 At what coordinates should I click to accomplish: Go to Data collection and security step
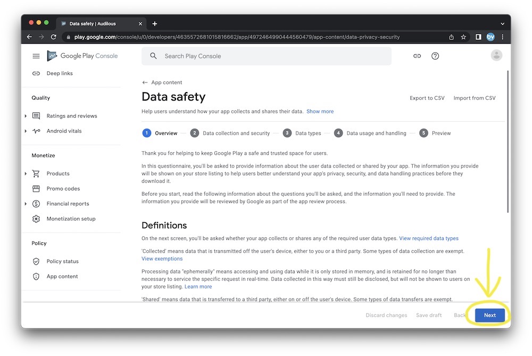tap(230, 133)
